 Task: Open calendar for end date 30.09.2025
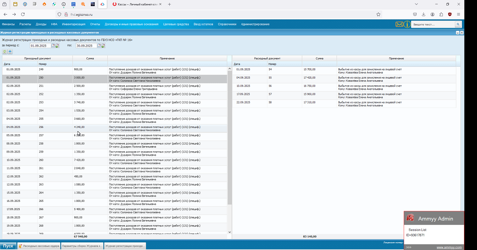tap(99, 45)
